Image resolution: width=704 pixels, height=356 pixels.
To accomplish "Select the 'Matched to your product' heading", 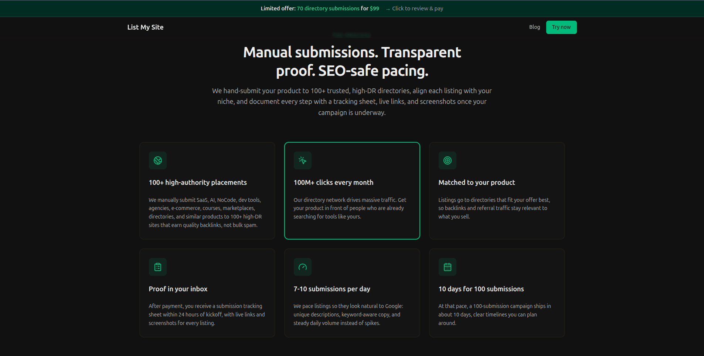I will 477,182.
